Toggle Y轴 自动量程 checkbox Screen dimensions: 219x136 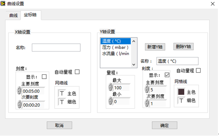(198, 71)
